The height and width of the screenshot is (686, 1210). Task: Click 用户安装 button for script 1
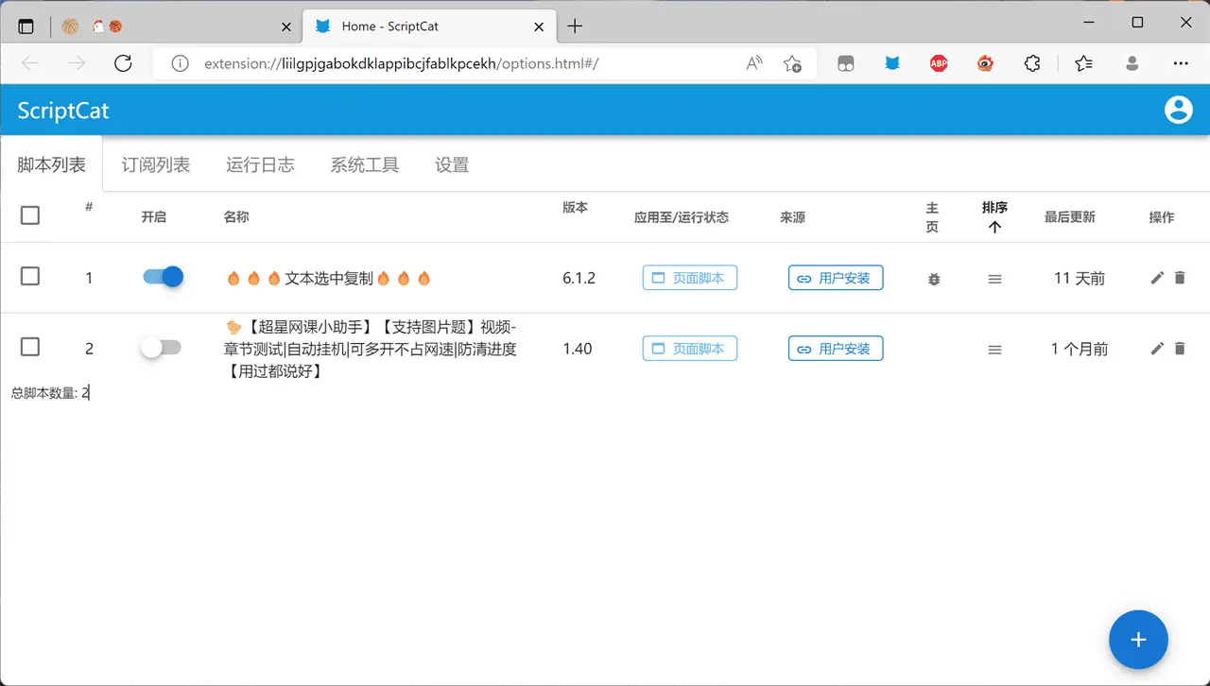(x=836, y=278)
